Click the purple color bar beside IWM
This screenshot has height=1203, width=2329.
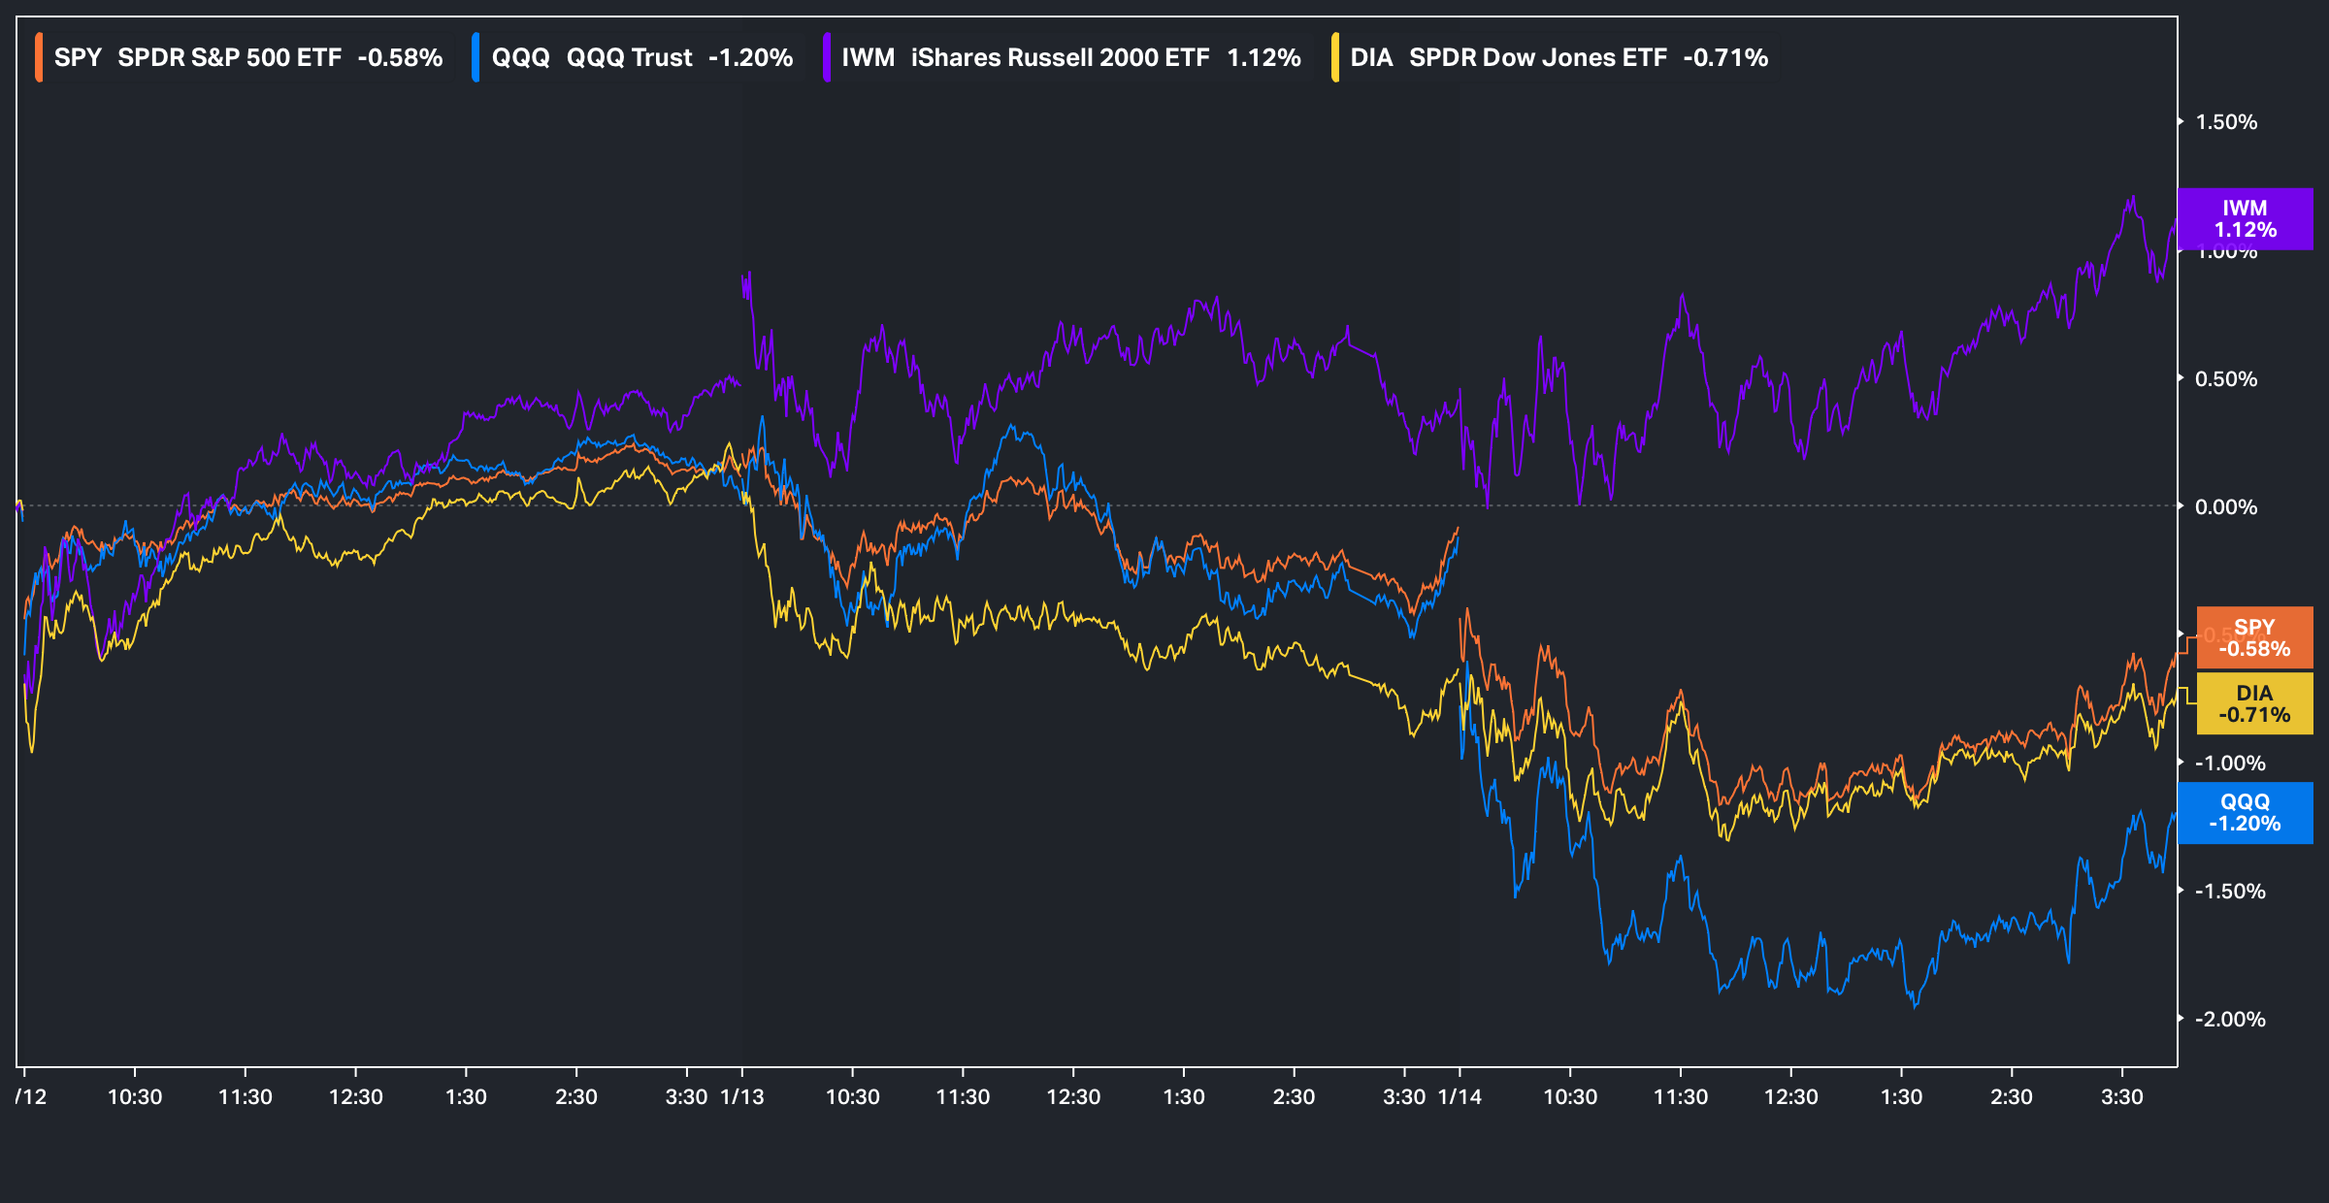pos(826,57)
